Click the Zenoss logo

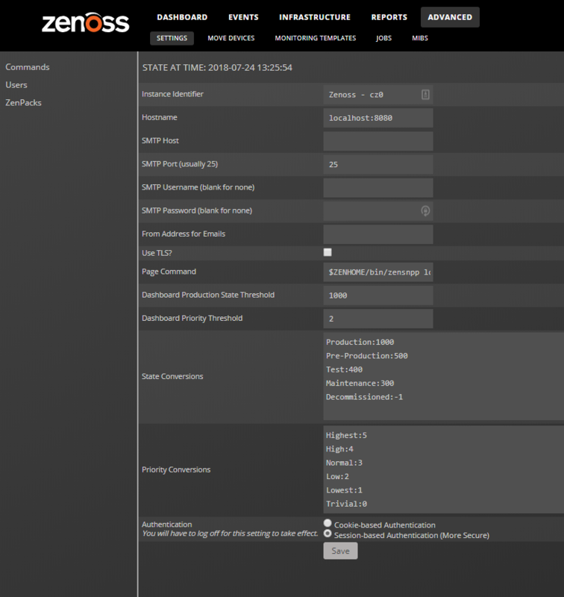pyautogui.click(x=86, y=22)
